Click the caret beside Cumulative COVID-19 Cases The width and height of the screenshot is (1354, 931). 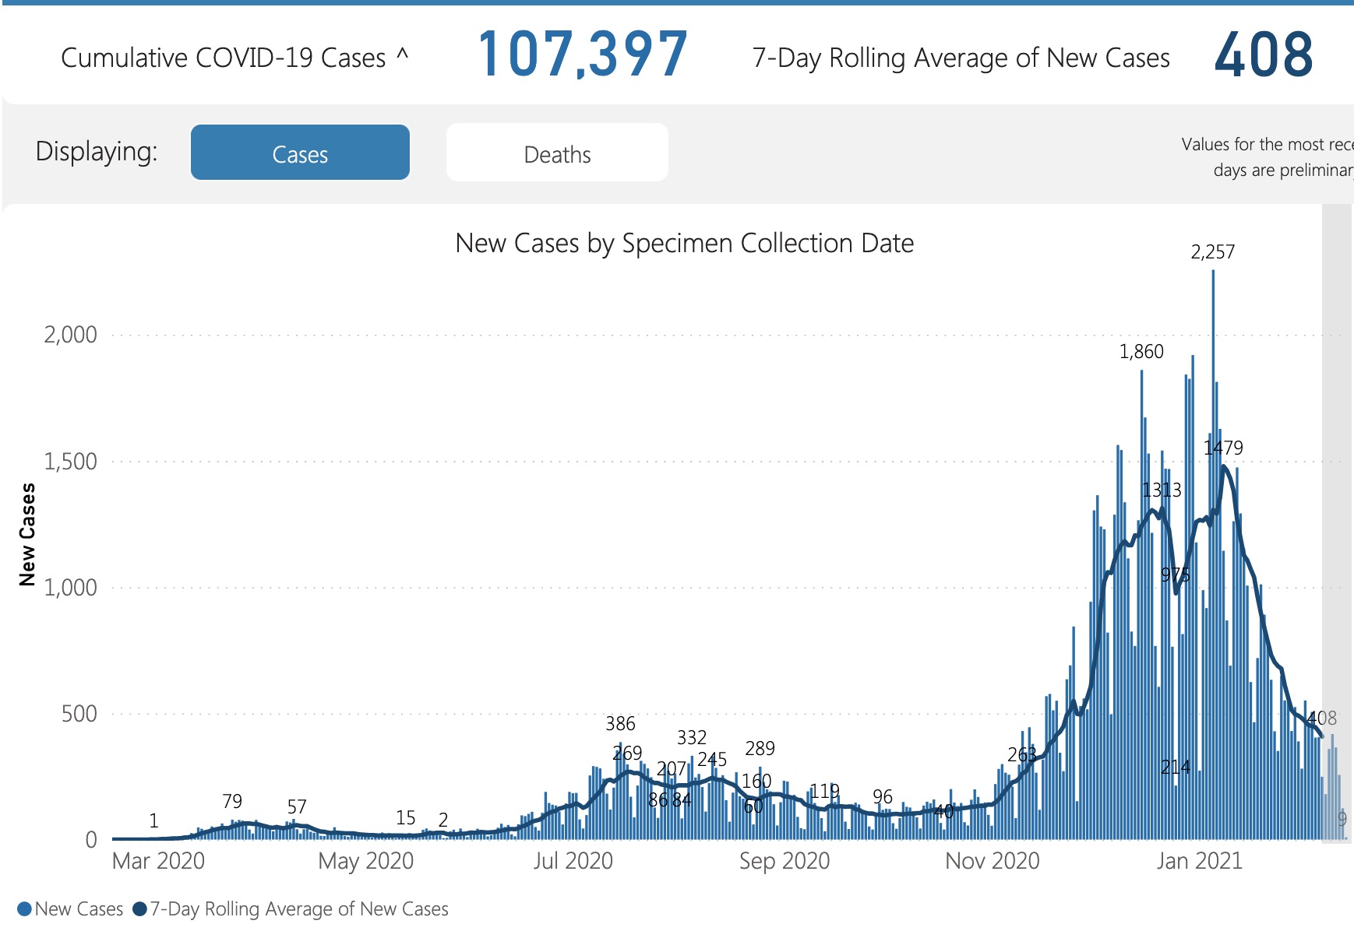point(402,55)
